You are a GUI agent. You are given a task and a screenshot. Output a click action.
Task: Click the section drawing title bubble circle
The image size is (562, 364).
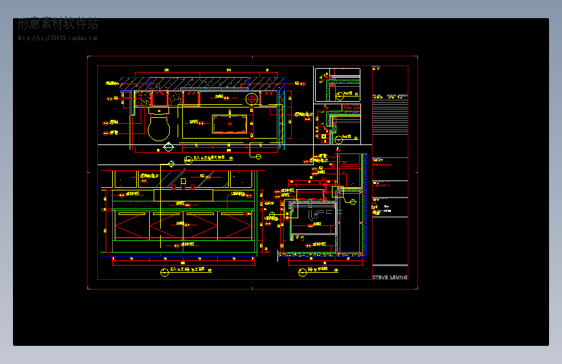coord(303,273)
